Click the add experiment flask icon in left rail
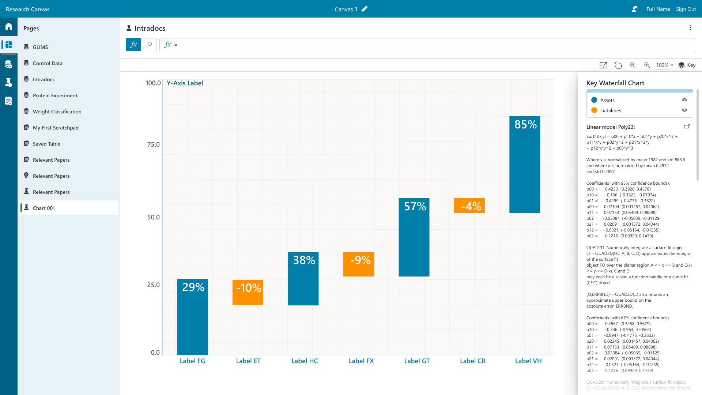Image resolution: width=702 pixels, height=395 pixels. click(x=9, y=82)
